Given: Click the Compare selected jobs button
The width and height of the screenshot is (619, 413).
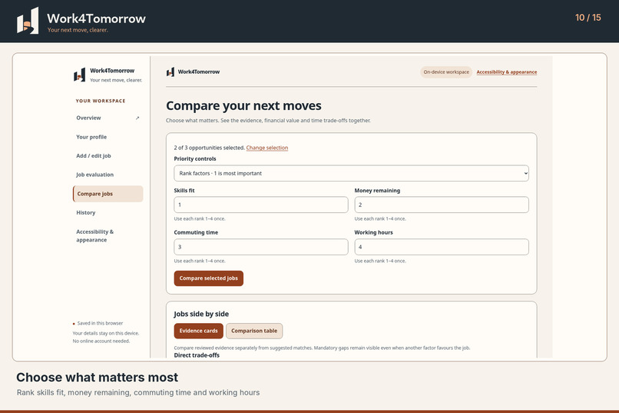Looking at the screenshot, I should coord(208,278).
